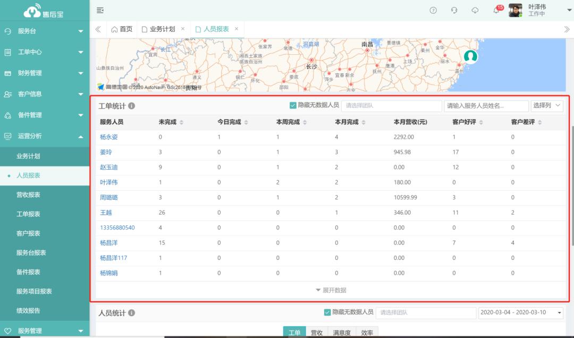Click the 杨永姿 staff name link
574x338 pixels.
coord(109,137)
